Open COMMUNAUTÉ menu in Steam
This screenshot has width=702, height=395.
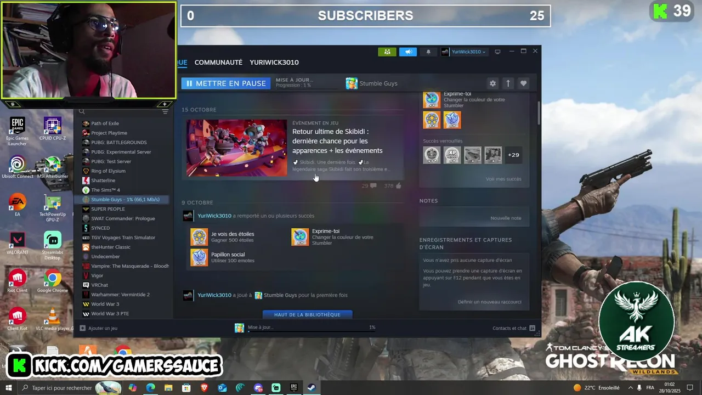pos(218,63)
